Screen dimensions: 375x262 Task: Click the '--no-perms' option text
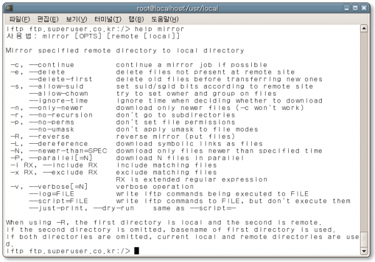pyautogui.click(x=52, y=123)
